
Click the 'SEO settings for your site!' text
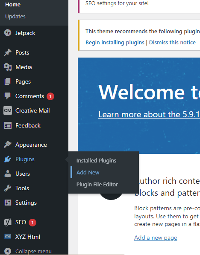[117, 3]
